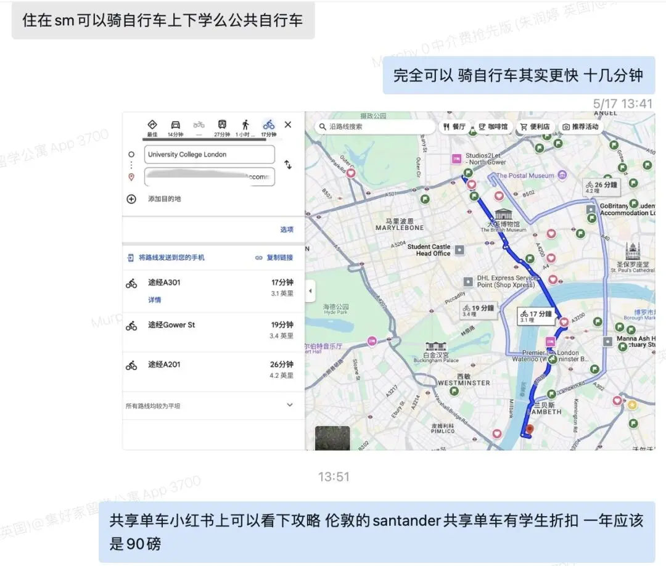
Task: Click Premier Inn London Waterloo marker
Action: click(551, 342)
